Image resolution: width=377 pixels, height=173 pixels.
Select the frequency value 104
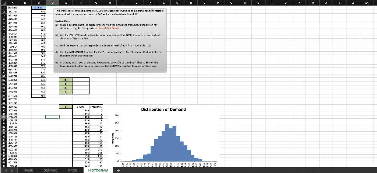96,166
